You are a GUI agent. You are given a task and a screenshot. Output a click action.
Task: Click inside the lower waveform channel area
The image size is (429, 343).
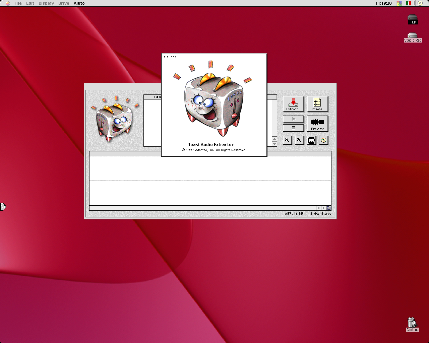[x=210, y=193]
